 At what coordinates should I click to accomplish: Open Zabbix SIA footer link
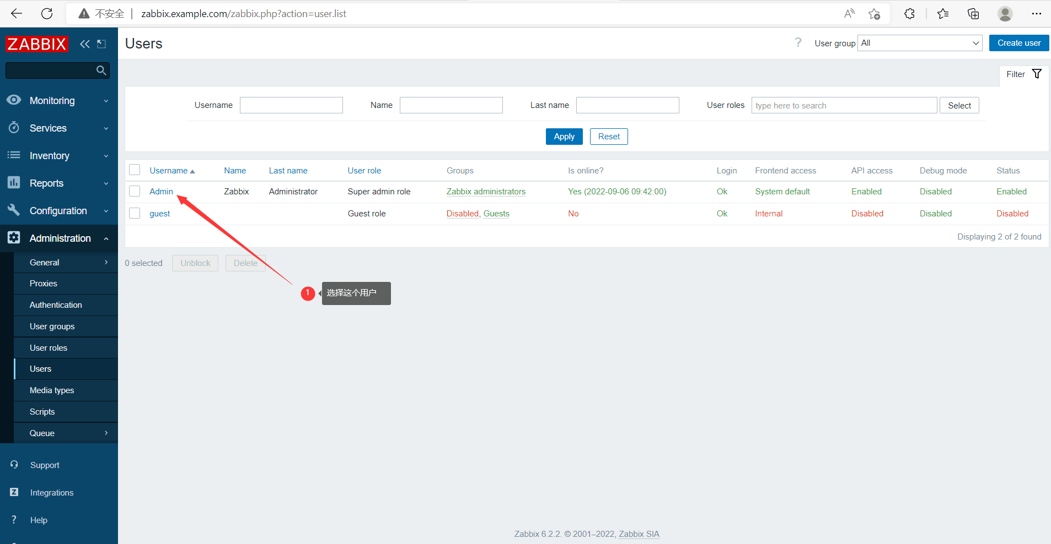[639, 534]
